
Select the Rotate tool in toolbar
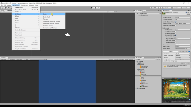(9, 8)
